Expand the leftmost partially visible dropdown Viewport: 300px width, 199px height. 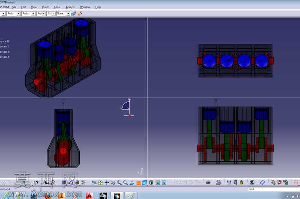pos(3,14)
